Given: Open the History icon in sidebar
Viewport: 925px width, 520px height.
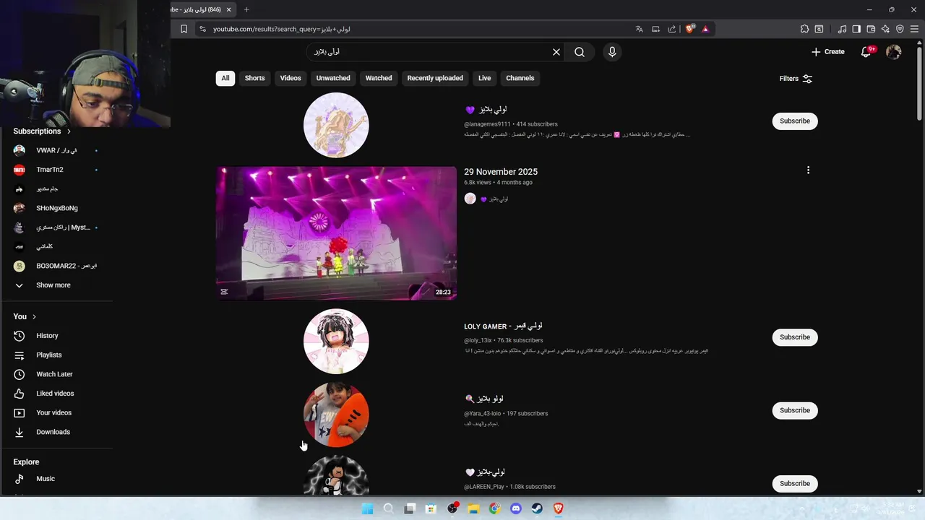Looking at the screenshot, I should point(20,336).
